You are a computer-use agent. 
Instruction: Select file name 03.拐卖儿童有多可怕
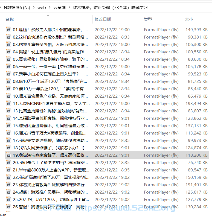[x=50, y=44]
